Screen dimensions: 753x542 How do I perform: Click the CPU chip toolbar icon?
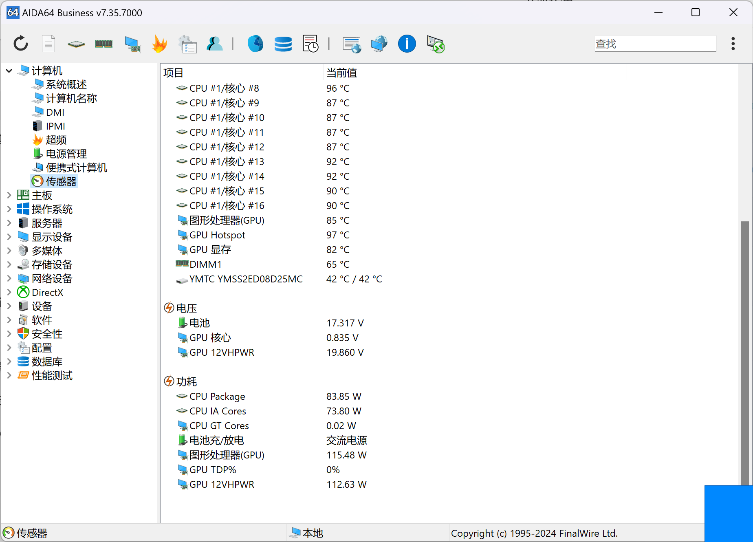click(76, 44)
